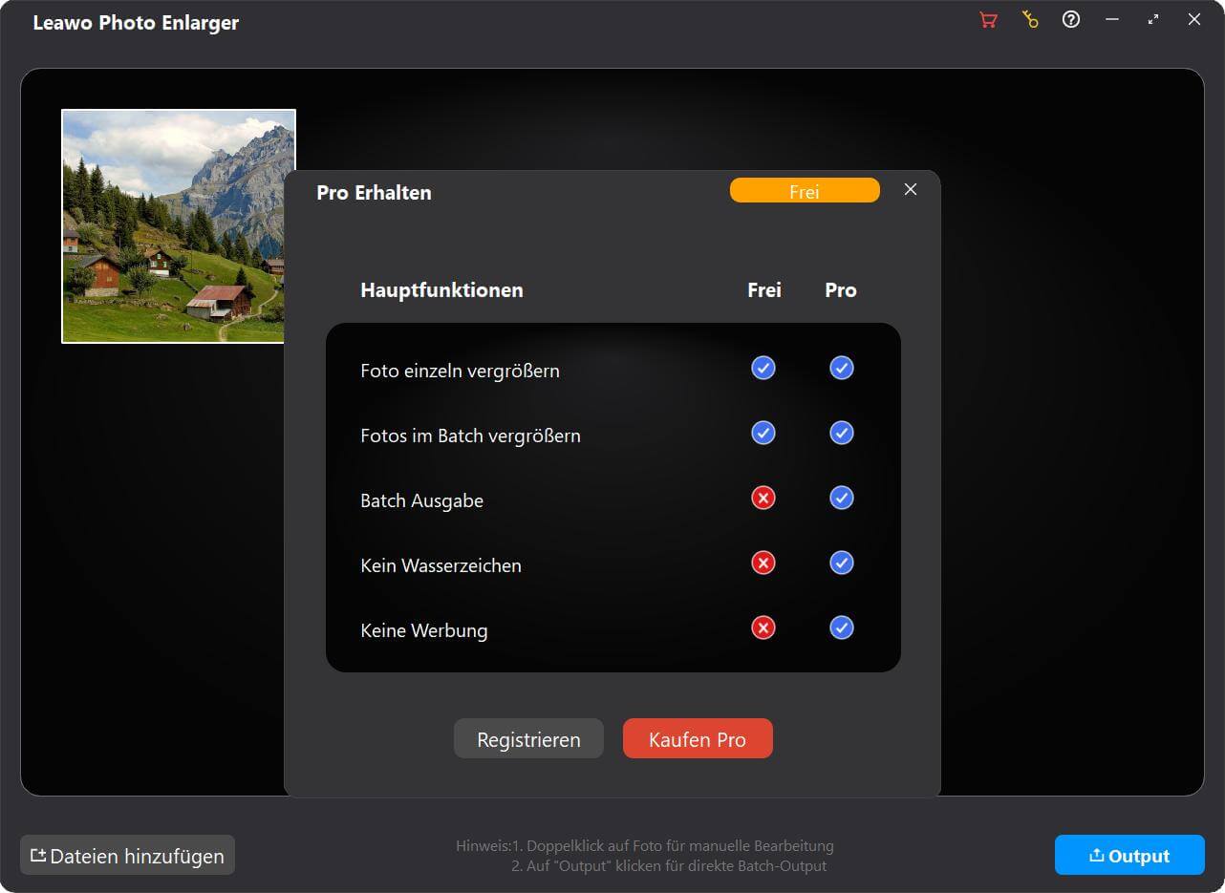Click the key registration icon

(x=1030, y=19)
